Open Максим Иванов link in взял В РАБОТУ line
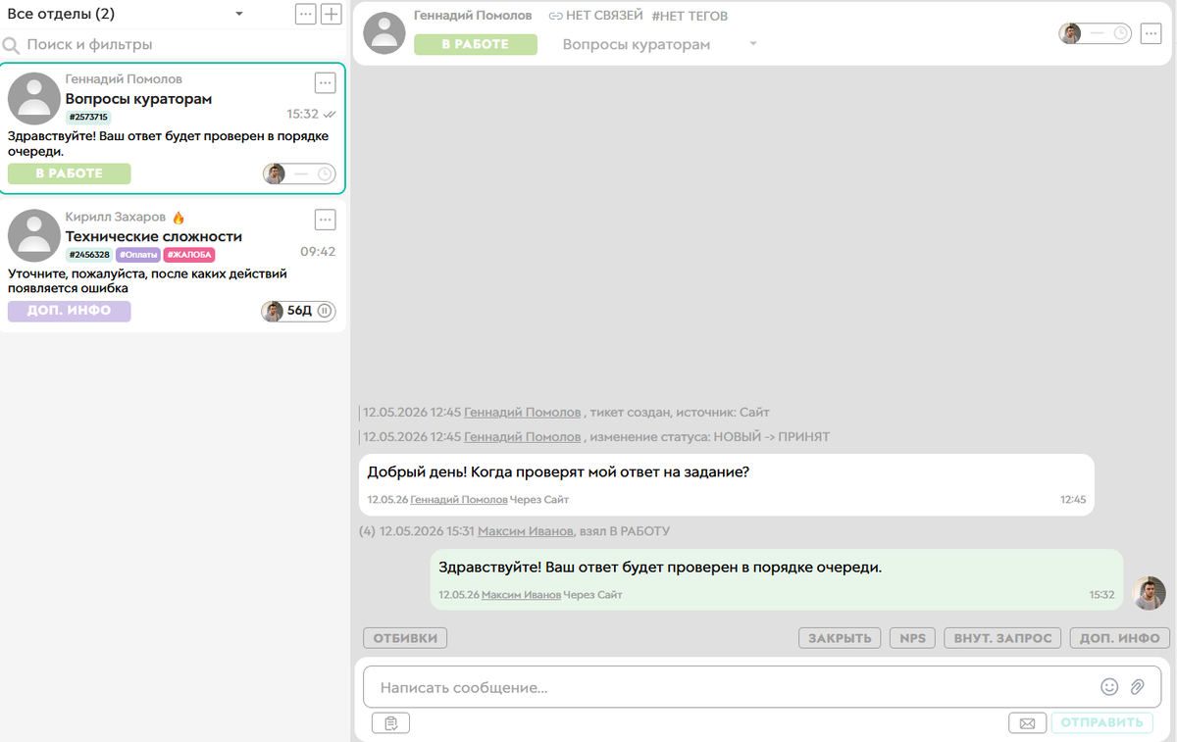This screenshot has height=742, width=1177. click(x=525, y=531)
